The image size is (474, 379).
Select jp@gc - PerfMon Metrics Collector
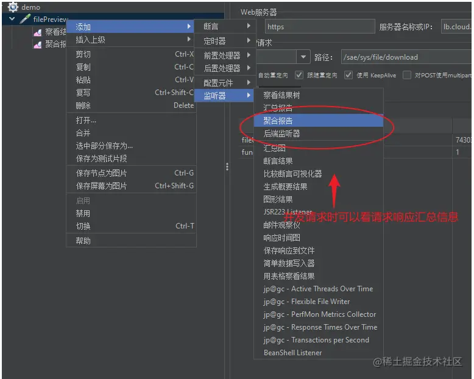[x=319, y=314]
